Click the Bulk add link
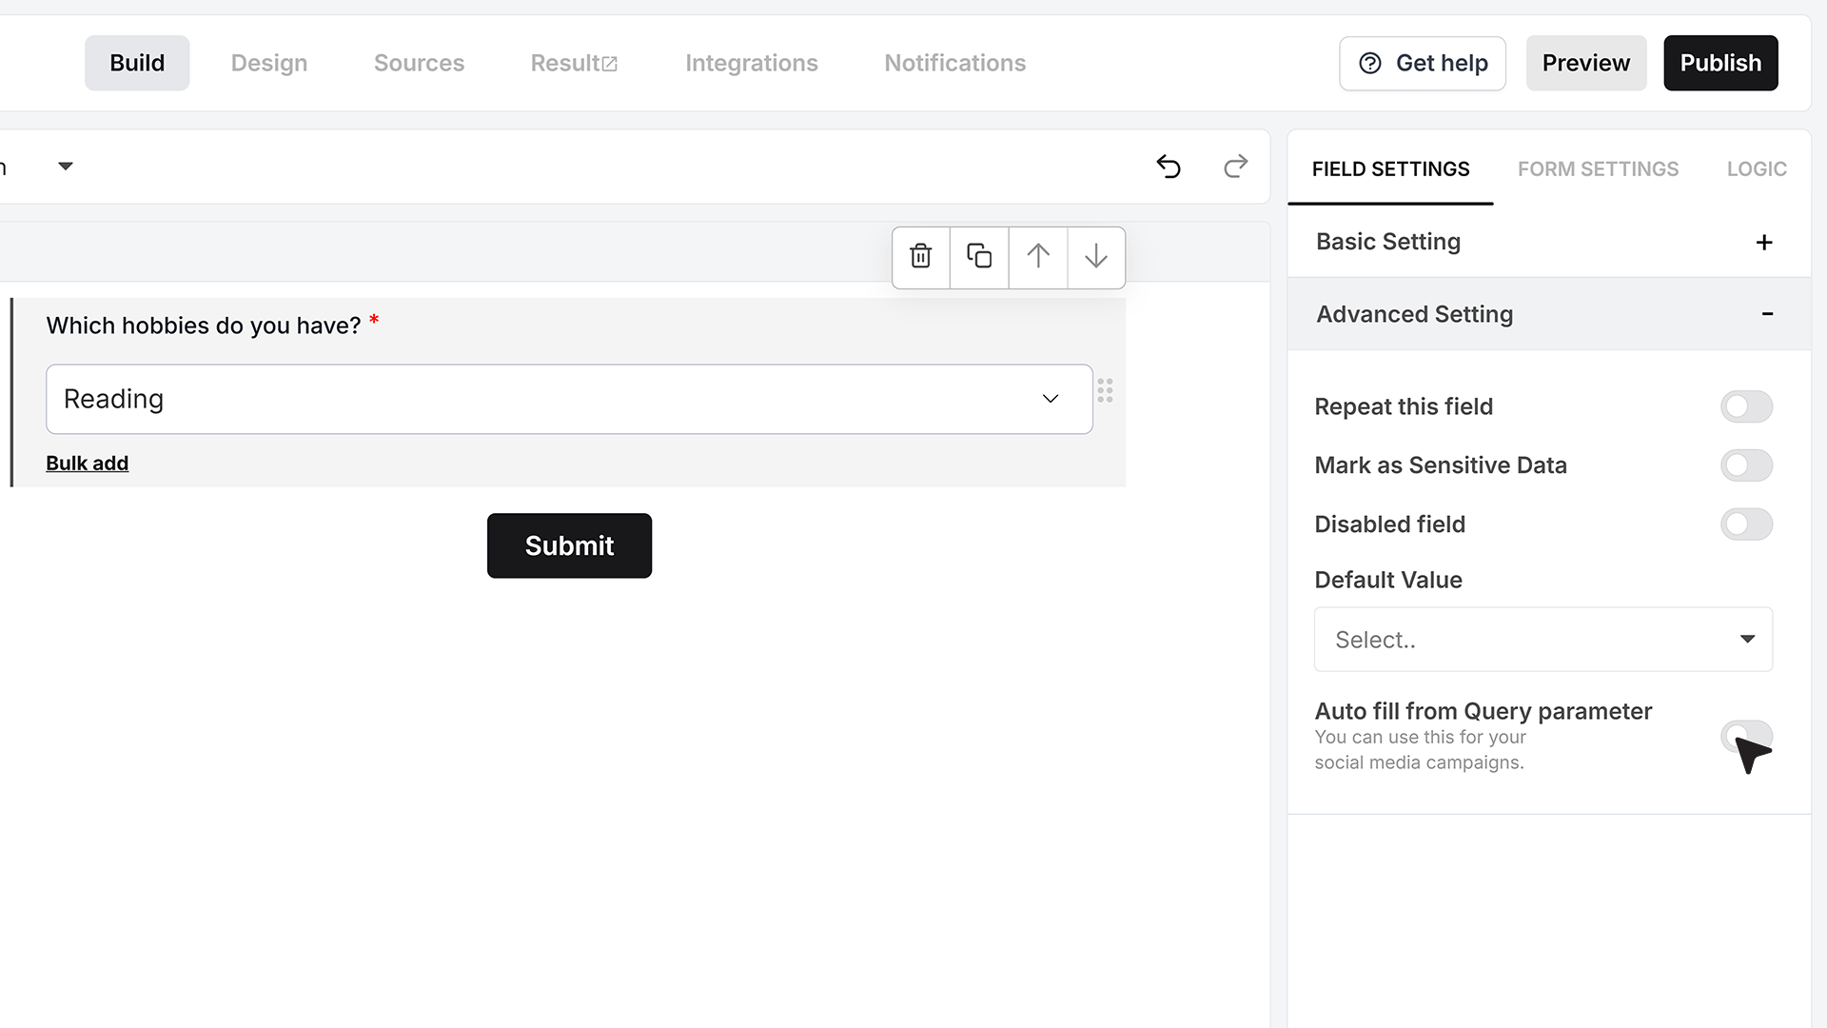Image resolution: width=1827 pixels, height=1028 pixels. [x=87, y=464]
